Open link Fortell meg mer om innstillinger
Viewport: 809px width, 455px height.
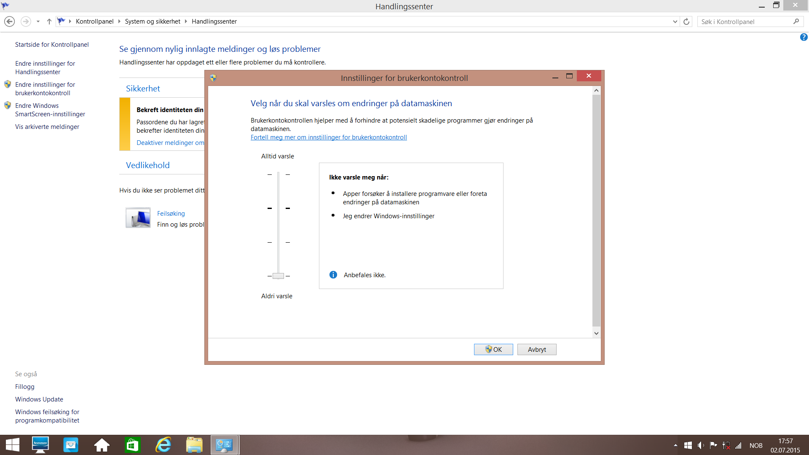[329, 137]
